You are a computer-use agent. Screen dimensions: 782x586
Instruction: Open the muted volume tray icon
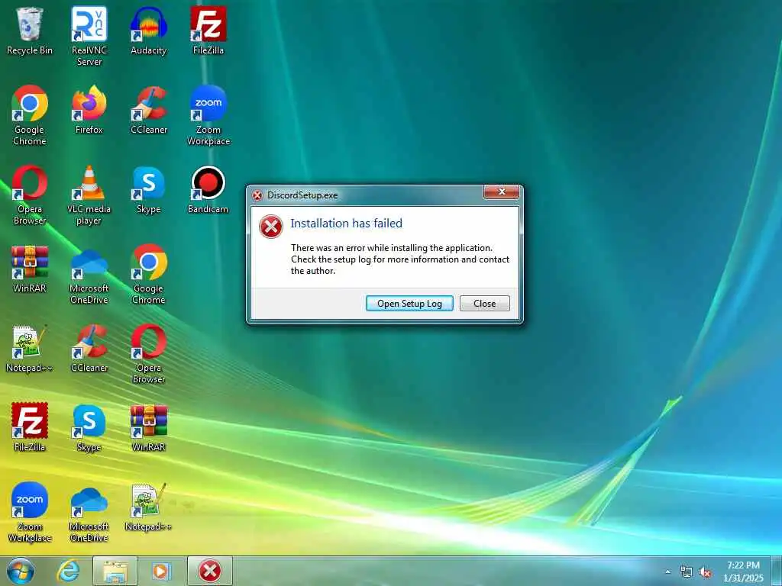(x=705, y=572)
